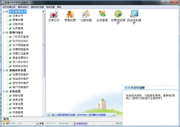Open the 帮助 menu
This screenshot has height=127, width=180.
tap(59, 7)
